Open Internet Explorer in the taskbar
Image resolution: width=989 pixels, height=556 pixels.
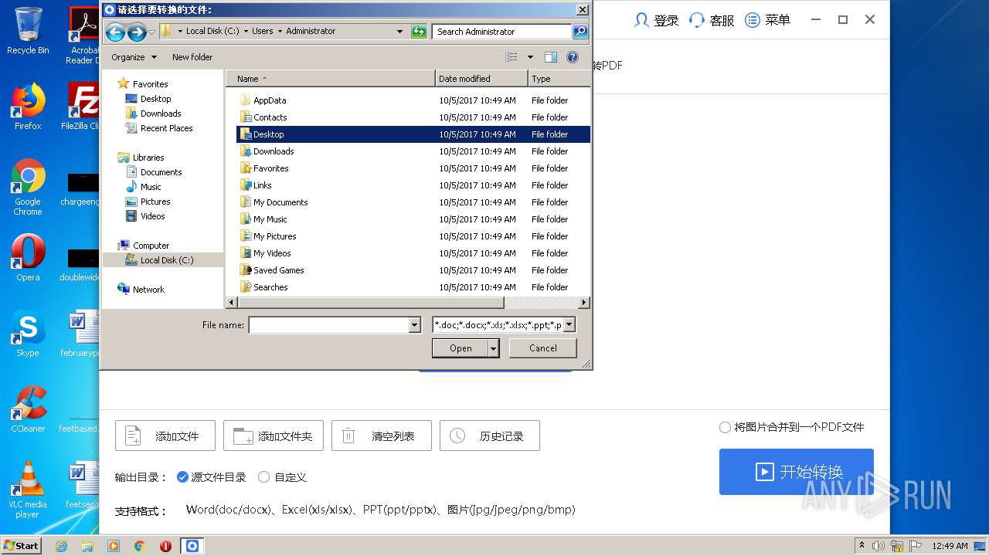pos(61,546)
